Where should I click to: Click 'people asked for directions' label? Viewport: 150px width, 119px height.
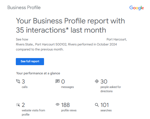coord(111,89)
